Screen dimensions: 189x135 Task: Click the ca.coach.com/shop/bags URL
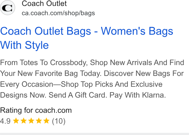(58, 13)
